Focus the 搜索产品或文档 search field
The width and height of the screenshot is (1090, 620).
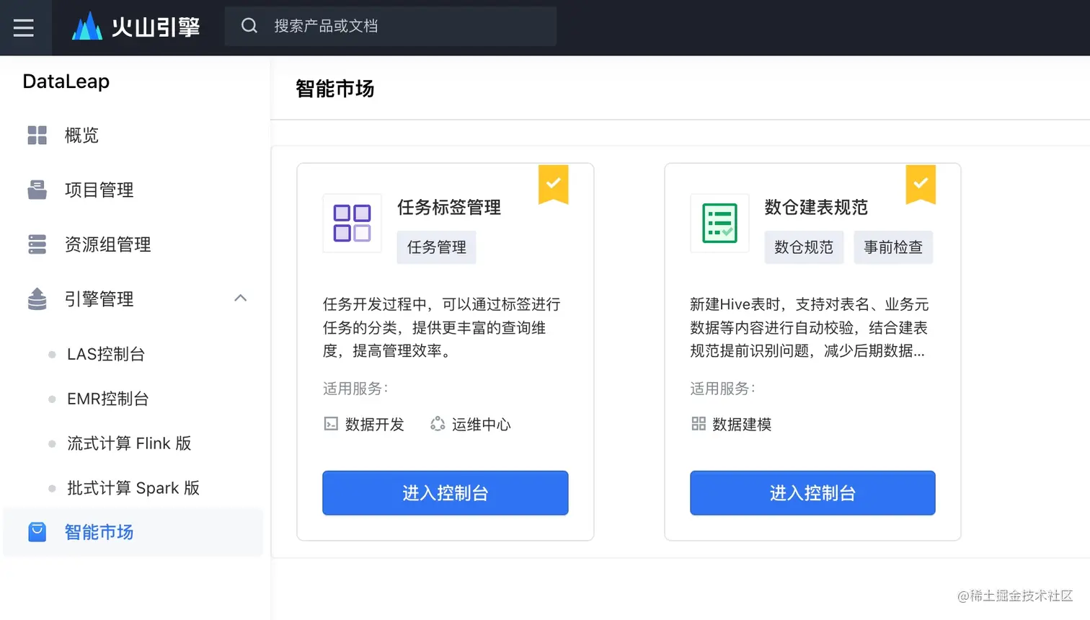[391, 27]
